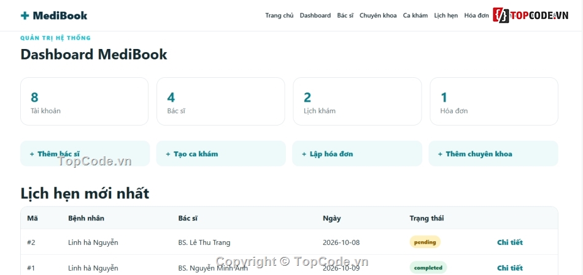
Task: Click the Thêm chuyên khoa button
Action: click(x=493, y=154)
